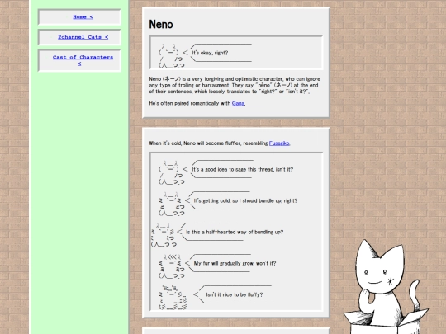446x334 pixels.
Task: Click the fluffy Neno ASCII art beside "Isn't it nice"
Action: [173, 298]
